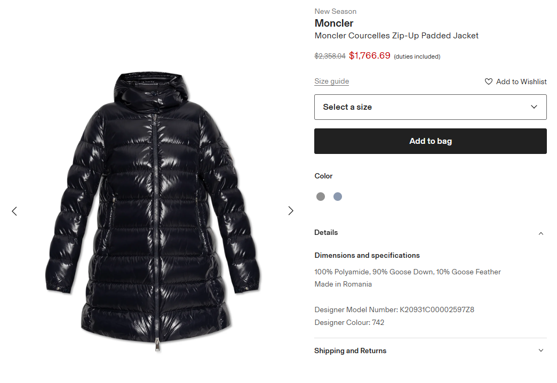
Task: Open the Size guide link
Action: click(x=331, y=82)
